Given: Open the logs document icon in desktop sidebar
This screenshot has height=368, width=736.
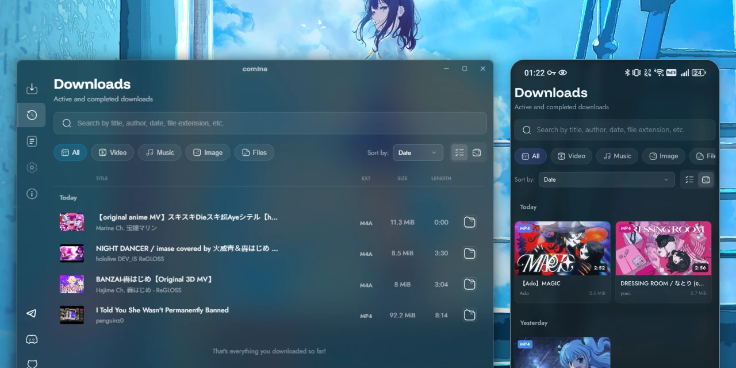Looking at the screenshot, I should [32, 141].
